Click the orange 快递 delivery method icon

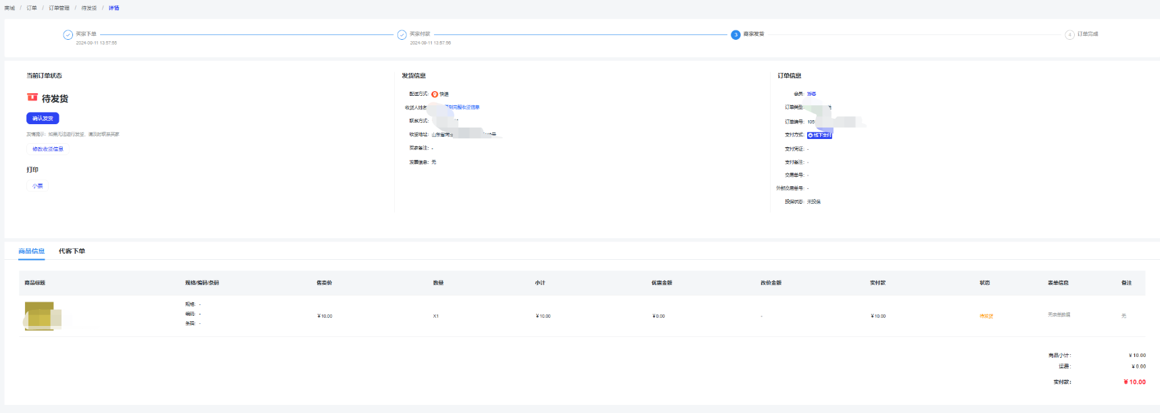[435, 94]
